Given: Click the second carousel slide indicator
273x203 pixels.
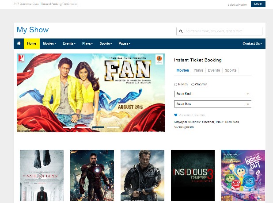Looking at the screenshot, I should pos(83,127).
